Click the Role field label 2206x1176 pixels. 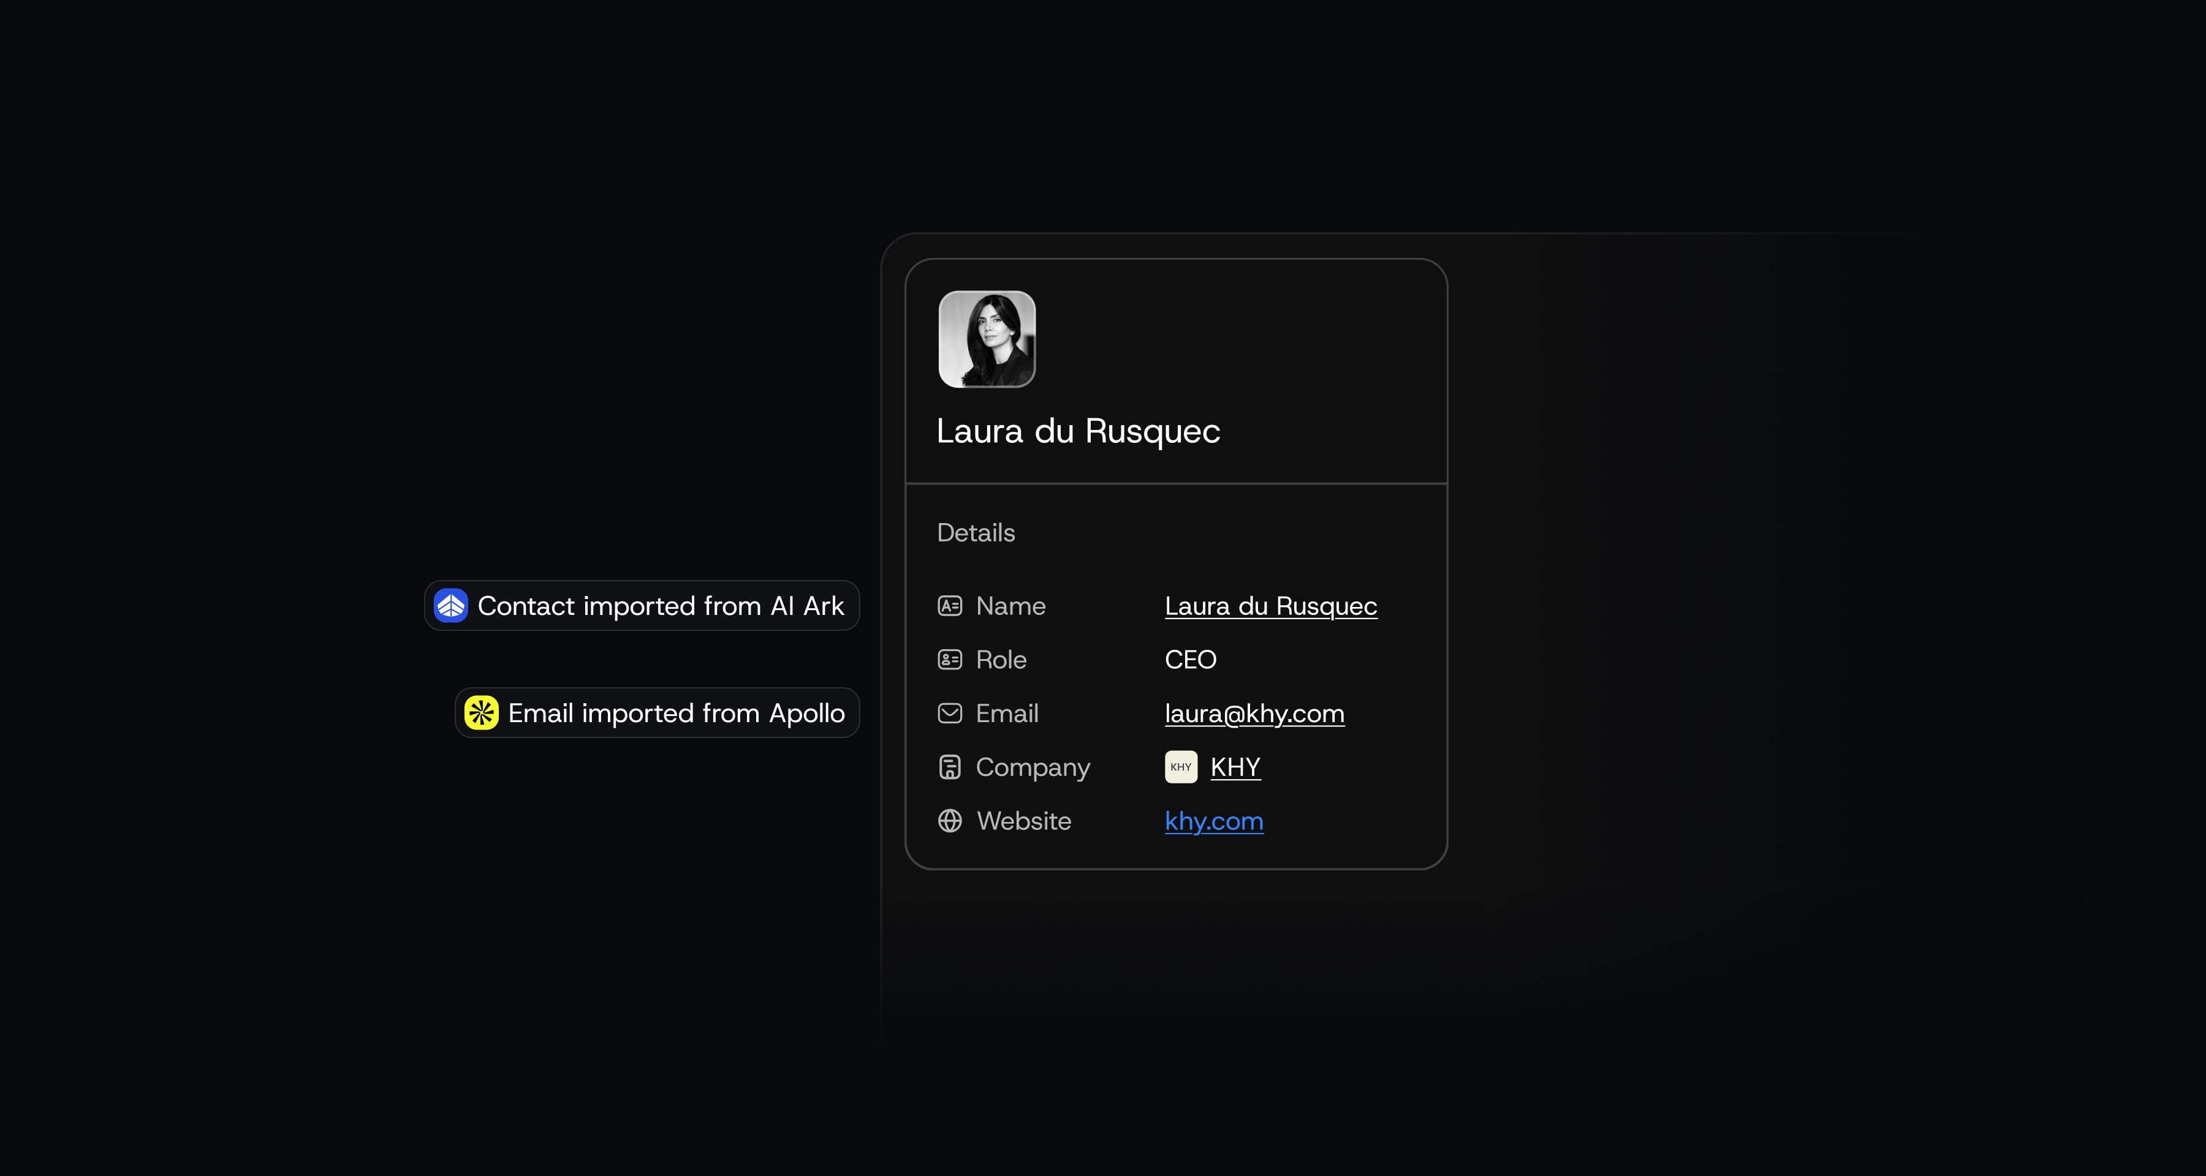[x=1001, y=660]
